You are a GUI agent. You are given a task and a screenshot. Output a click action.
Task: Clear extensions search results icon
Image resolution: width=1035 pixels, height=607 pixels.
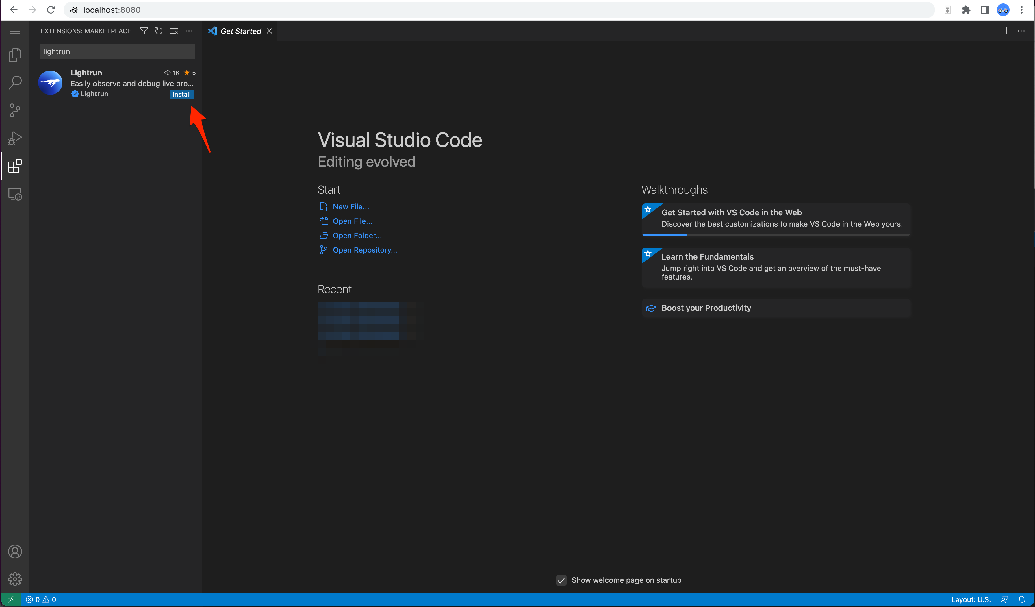[x=174, y=31]
